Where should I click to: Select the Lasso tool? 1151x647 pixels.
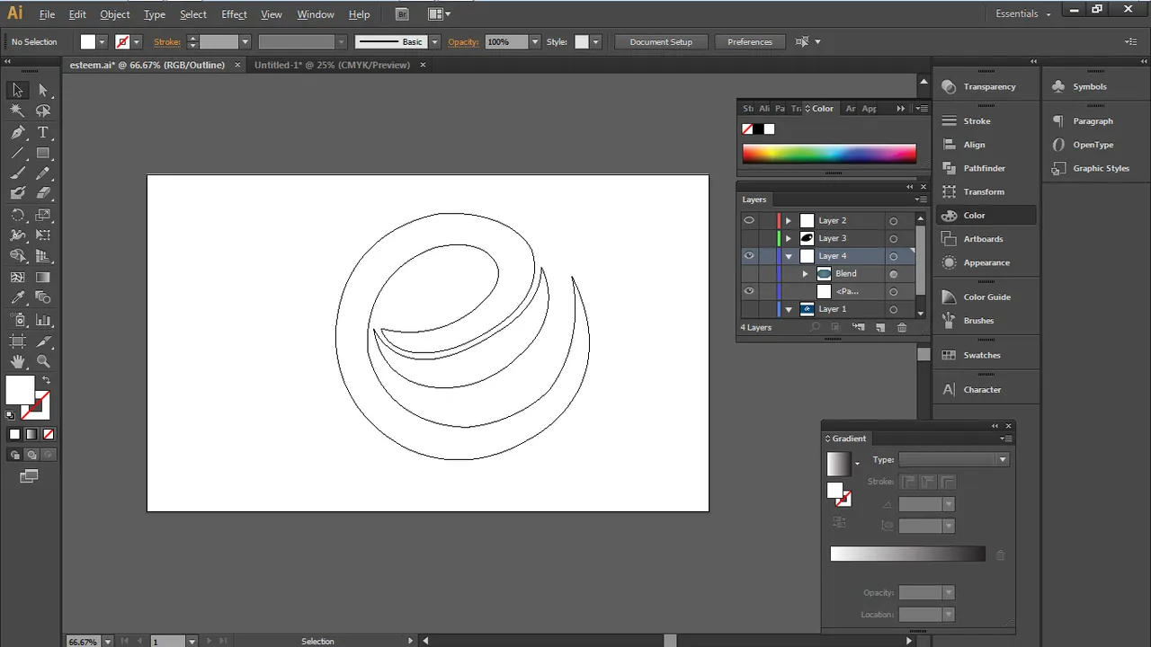pyautogui.click(x=43, y=111)
